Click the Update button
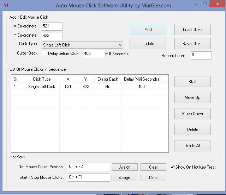 (148, 44)
